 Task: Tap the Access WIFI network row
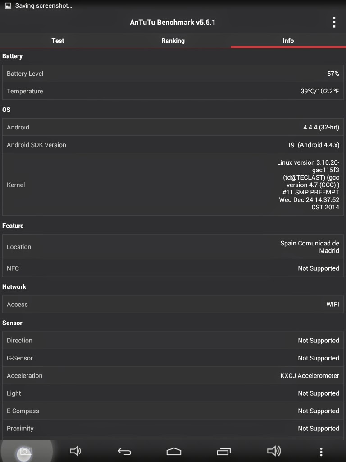pos(173,305)
